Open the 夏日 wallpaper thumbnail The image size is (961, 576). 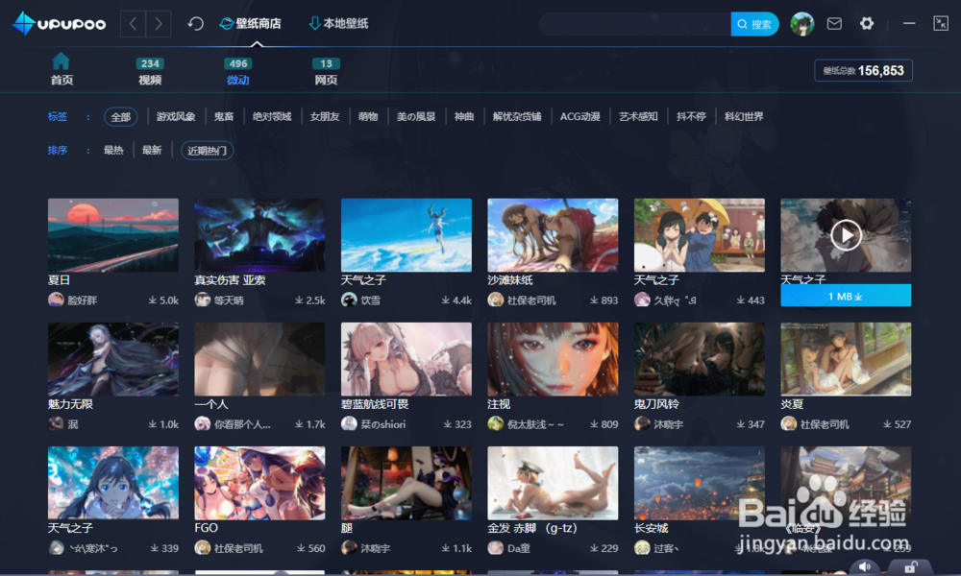pos(113,235)
